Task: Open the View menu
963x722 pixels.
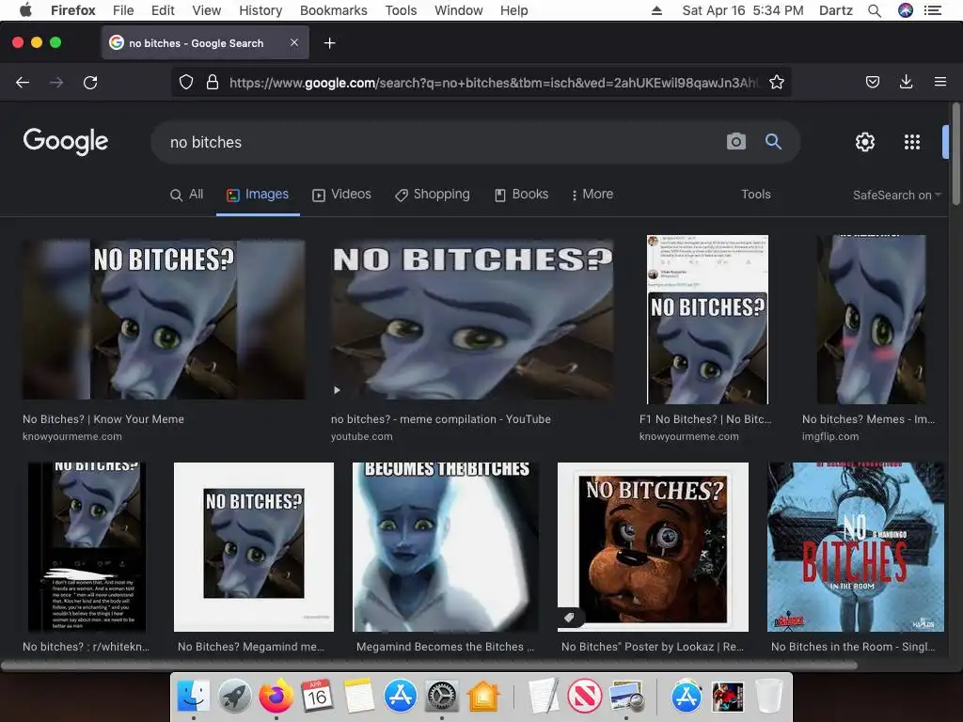Action: (206, 10)
